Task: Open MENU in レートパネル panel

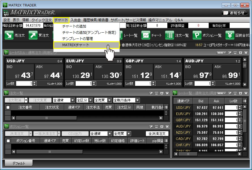Action: pos(221,53)
